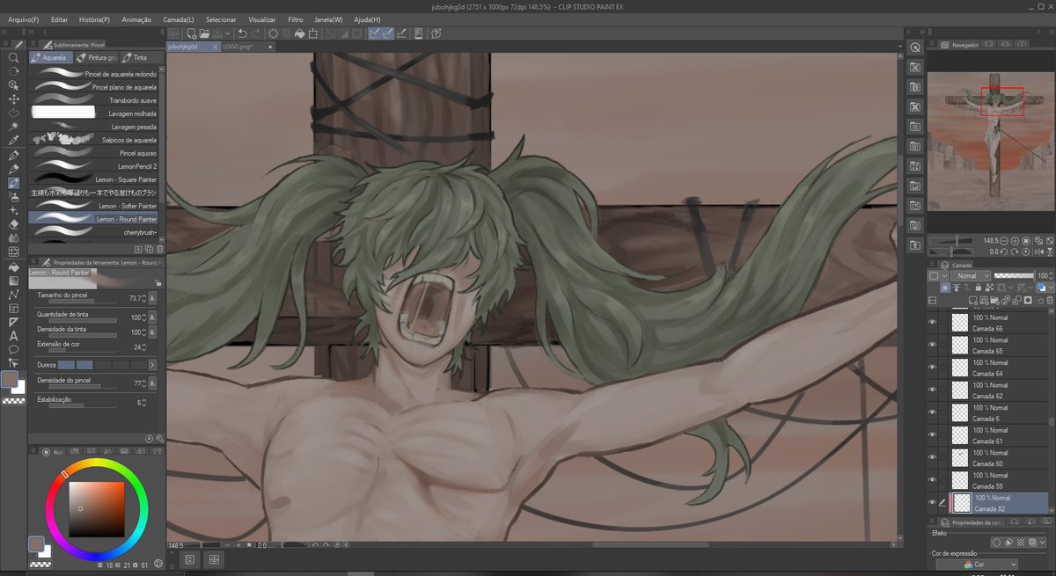The width and height of the screenshot is (1056, 576).
Task: Delete the selected sub tool with trash icon
Action: point(160,249)
